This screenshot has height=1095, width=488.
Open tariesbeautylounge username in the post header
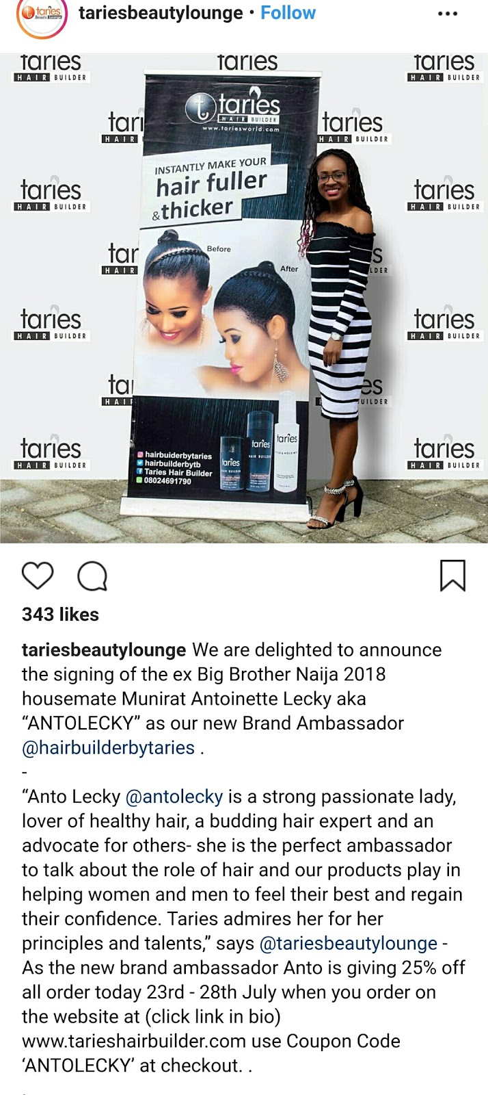click(x=161, y=13)
